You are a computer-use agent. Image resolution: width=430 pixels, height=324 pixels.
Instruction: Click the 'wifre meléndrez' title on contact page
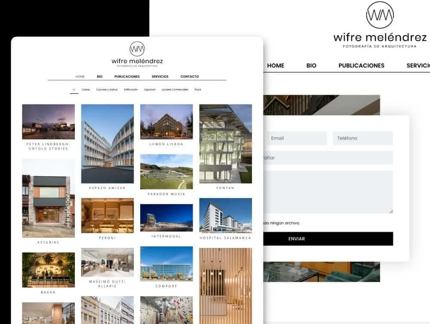pyautogui.click(x=380, y=37)
